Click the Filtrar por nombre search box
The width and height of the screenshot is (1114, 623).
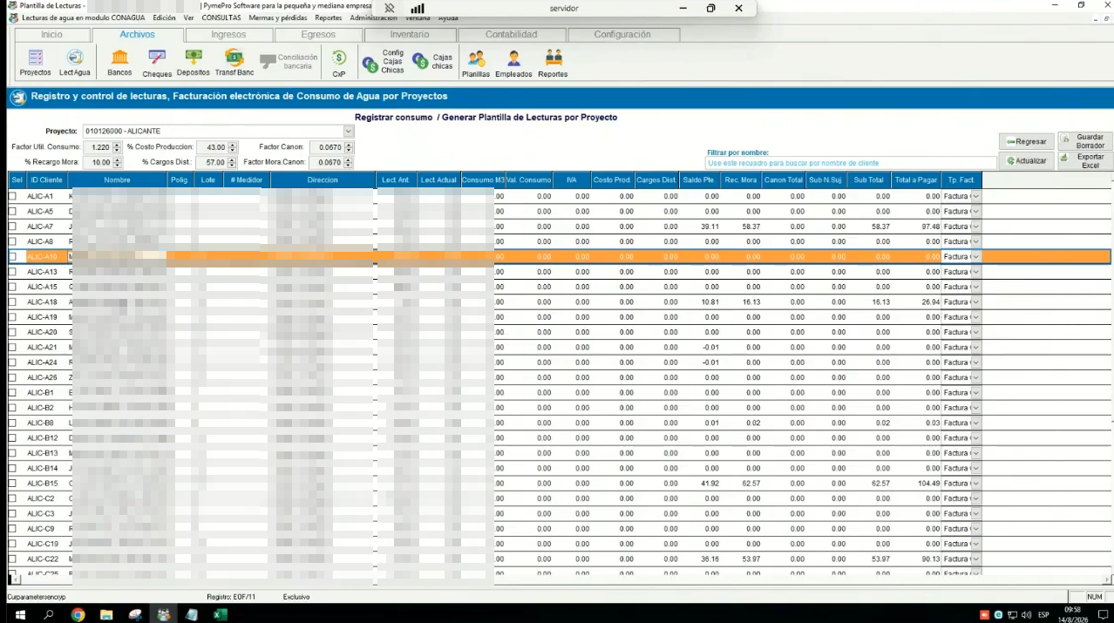[x=851, y=163]
